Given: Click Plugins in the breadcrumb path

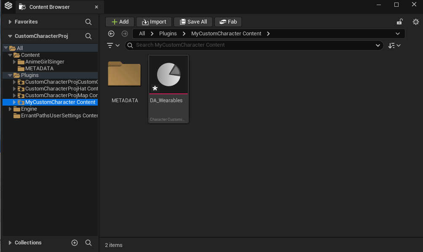Looking at the screenshot, I should (168, 34).
